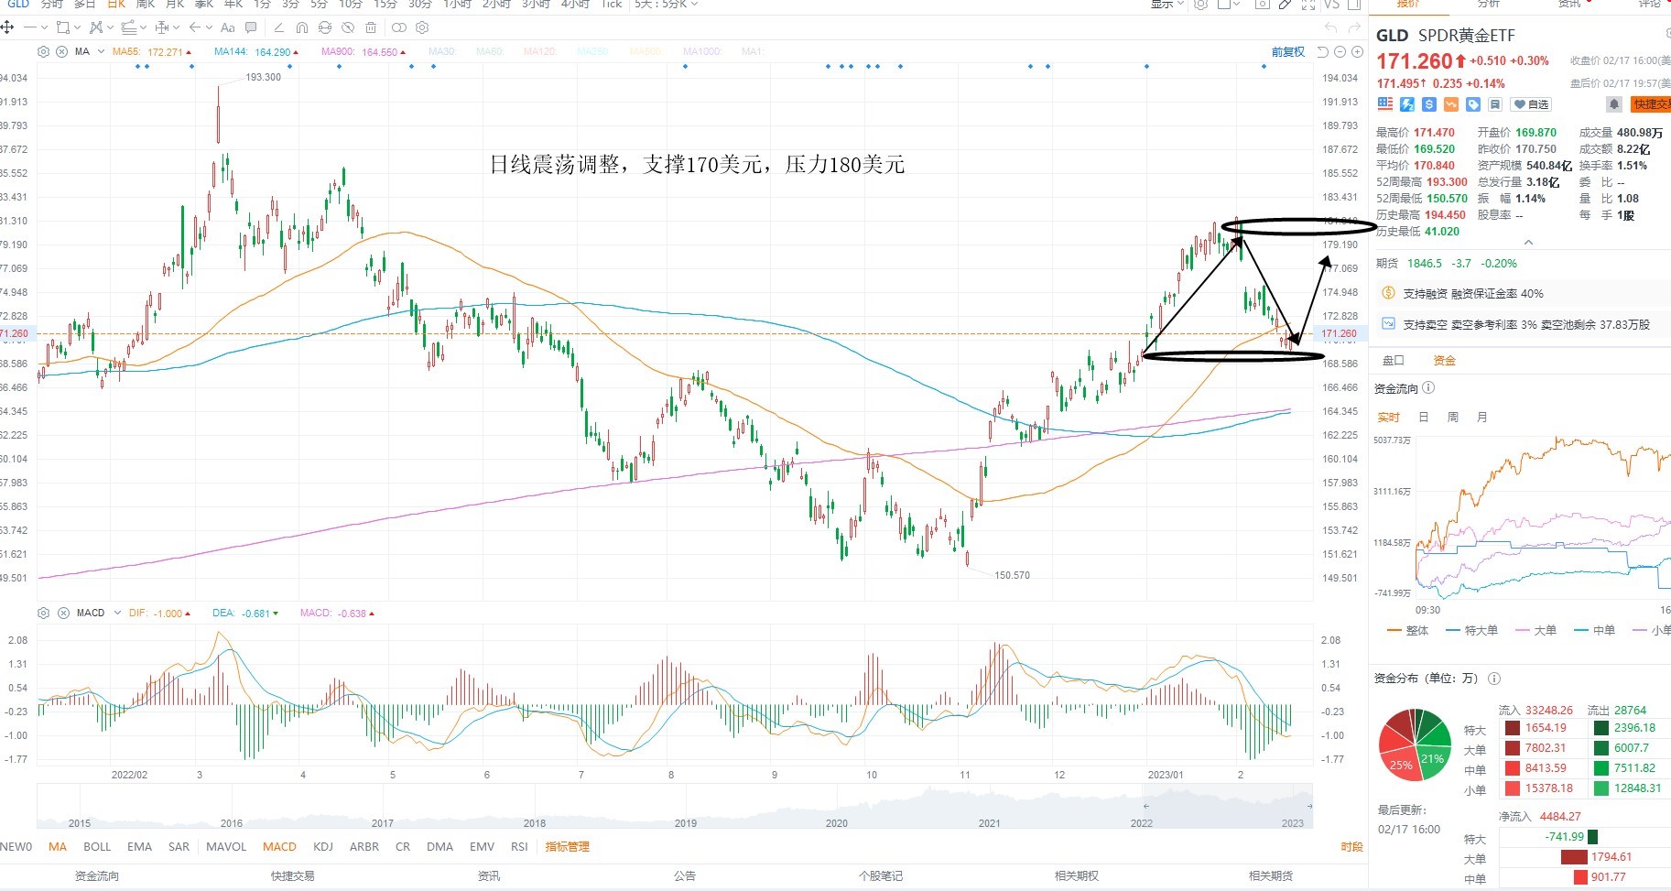Enable the faded MA120 line
This screenshot has width=1671, height=891.
540,52
